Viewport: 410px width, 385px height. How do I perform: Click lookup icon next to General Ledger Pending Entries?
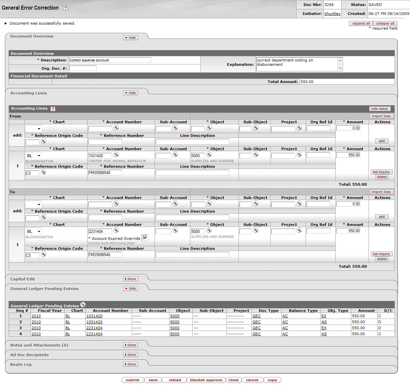point(83,305)
